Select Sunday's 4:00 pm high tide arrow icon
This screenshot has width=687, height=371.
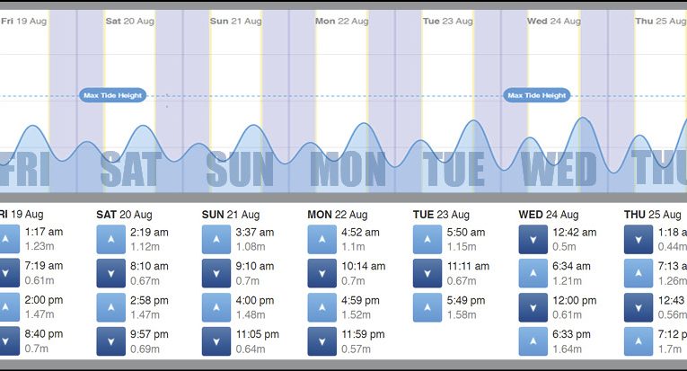click(x=216, y=307)
